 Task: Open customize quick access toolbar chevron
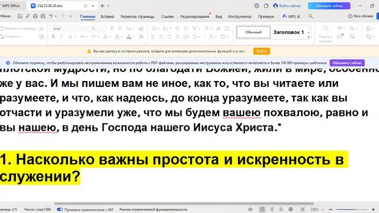click(x=70, y=16)
